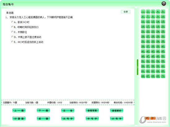Click question limit status 本题限时

pyautogui.click(x=100, y=102)
